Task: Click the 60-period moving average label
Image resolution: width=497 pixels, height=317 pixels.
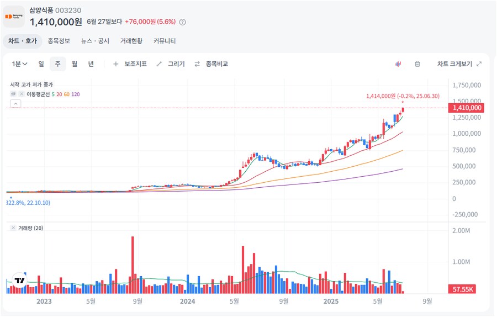Action: coord(67,94)
